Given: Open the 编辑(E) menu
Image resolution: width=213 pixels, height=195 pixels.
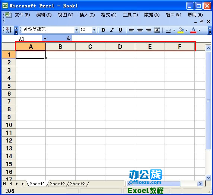Looking at the screenshot, I should click(44, 15).
